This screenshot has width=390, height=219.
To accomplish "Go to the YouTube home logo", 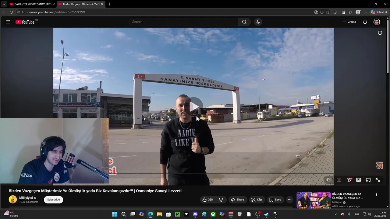I will 25,22.
